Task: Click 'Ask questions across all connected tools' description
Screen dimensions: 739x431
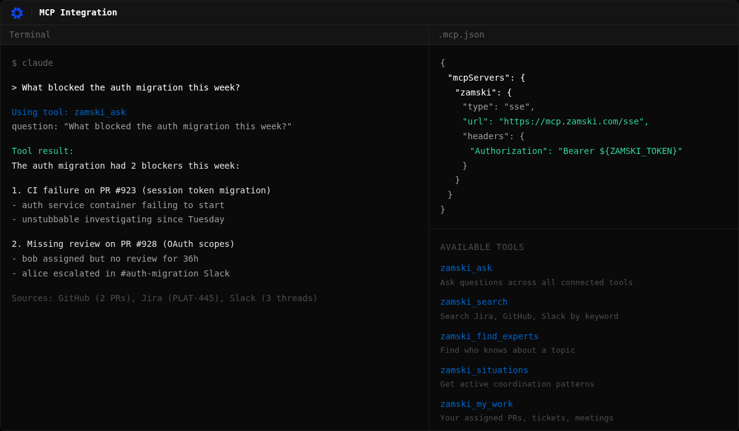Action: click(536, 283)
